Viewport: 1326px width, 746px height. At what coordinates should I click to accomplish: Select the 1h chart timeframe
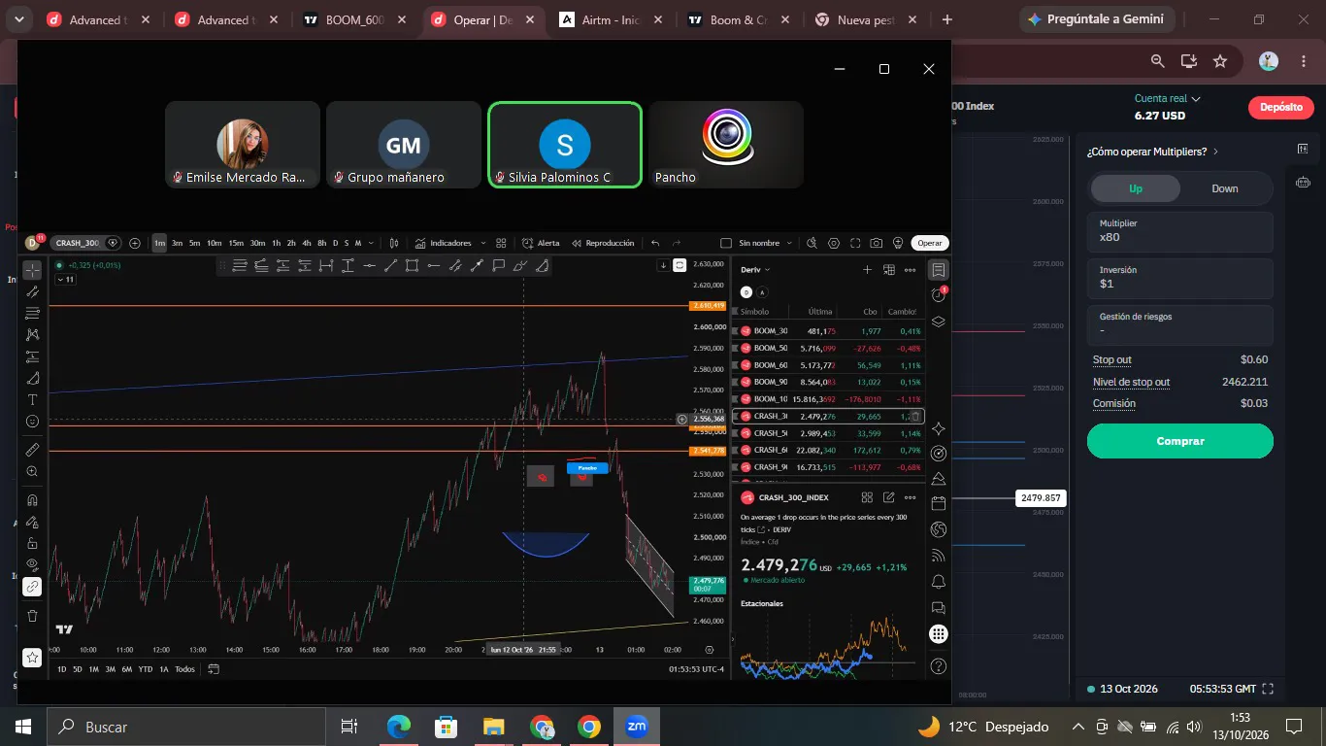(x=276, y=243)
